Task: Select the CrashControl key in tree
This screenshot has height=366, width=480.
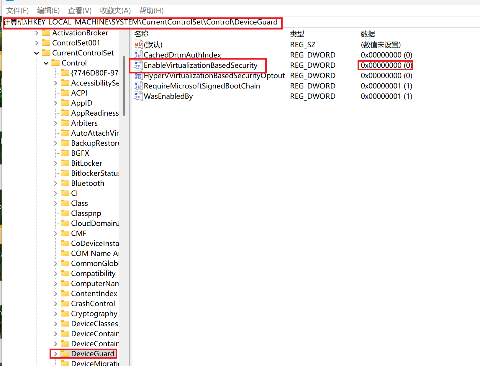Action: tap(93, 303)
